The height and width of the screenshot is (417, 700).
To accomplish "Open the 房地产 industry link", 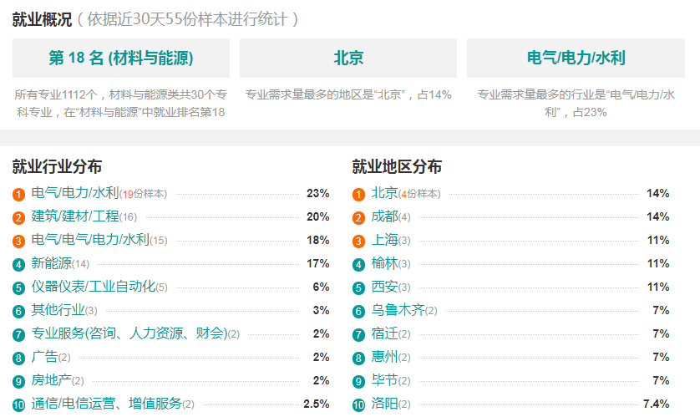I will [51, 380].
